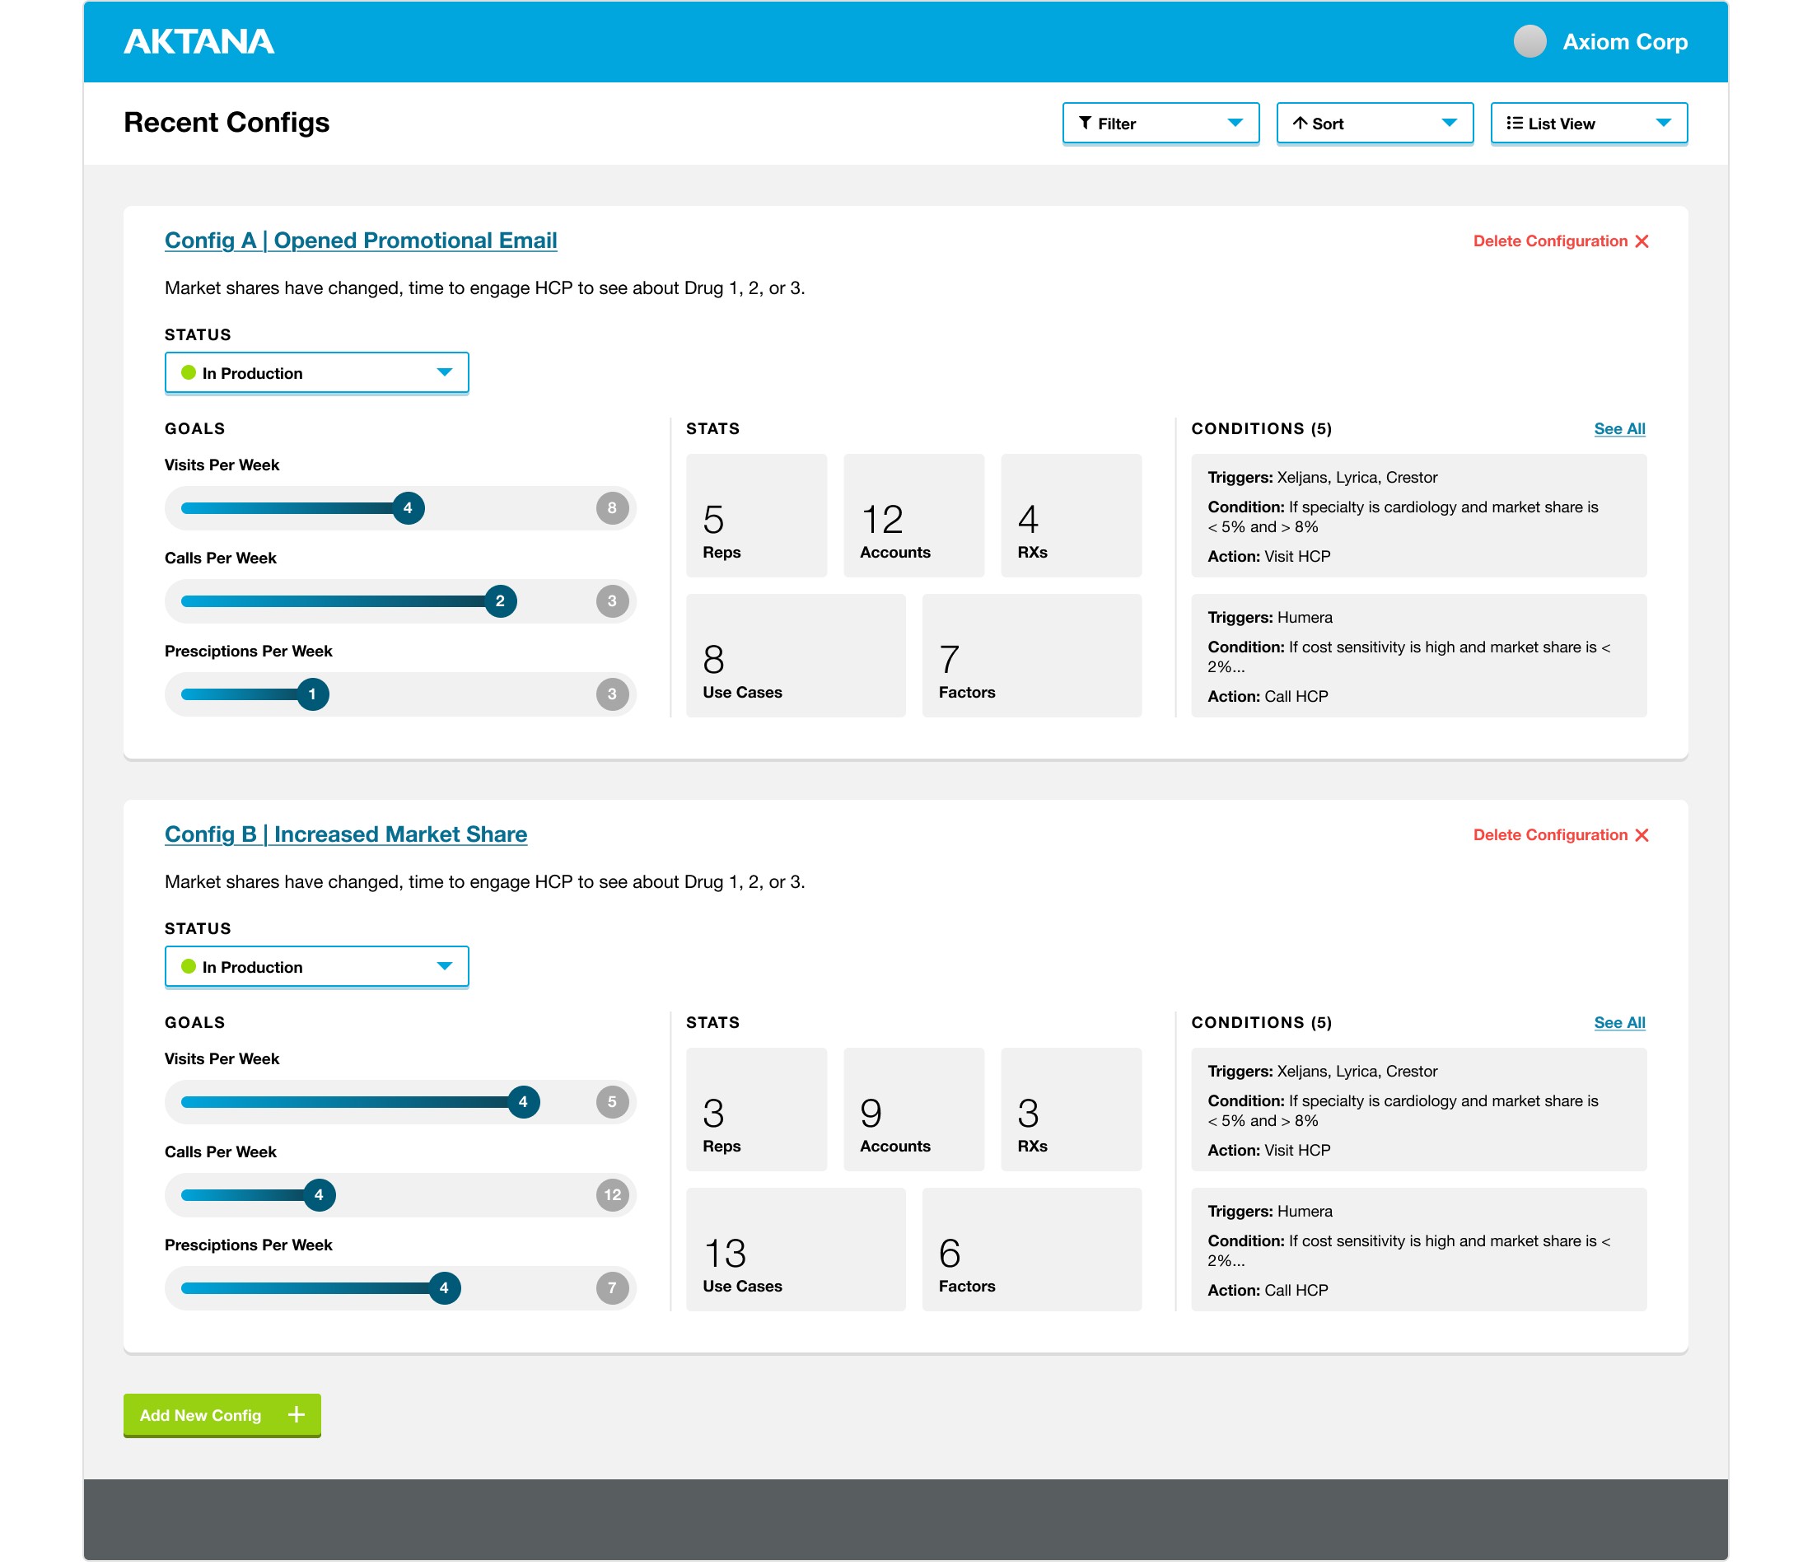Select the 9 Accounts stat tile

[914, 1110]
